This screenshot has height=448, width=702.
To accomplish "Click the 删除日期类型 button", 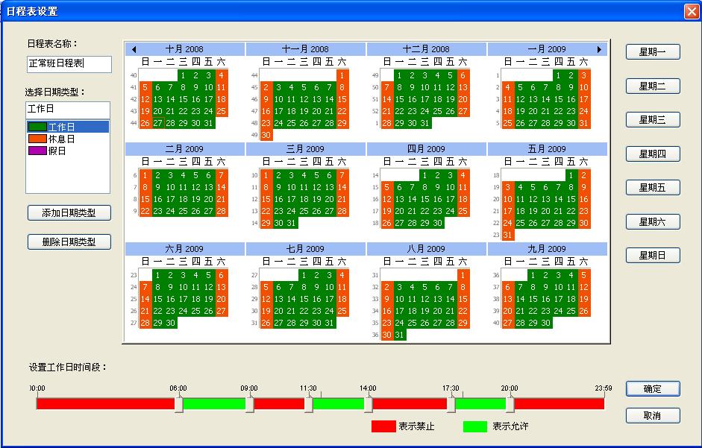I will [x=69, y=242].
